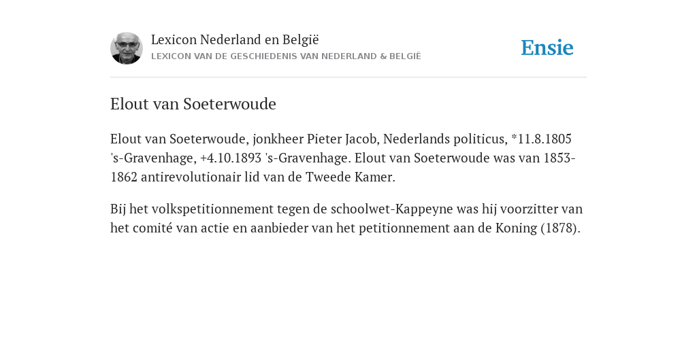Click the birth date *11.8.1805

[x=541, y=139]
